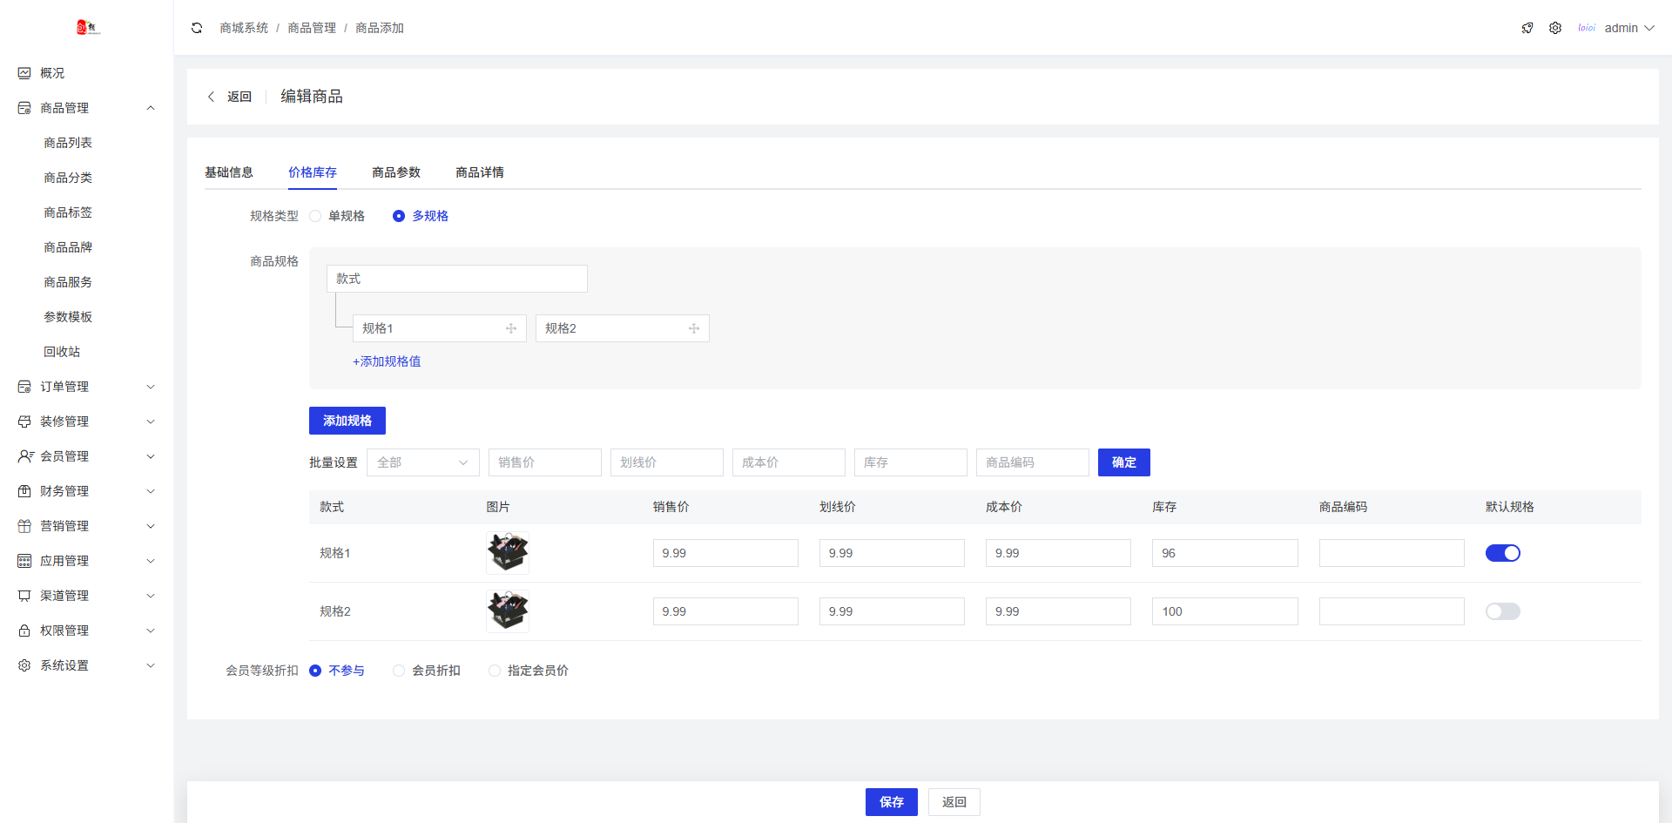This screenshot has height=823, width=1672.
Task: Open 商品服务 in sidebar
Action: pyautogui.click(x=68, y=282)
